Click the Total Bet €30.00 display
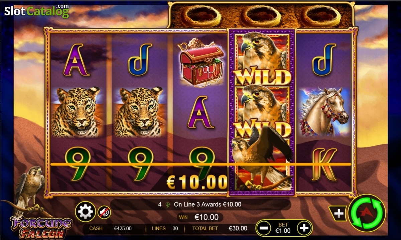Viewport: 401px width, 240px height. (x=220, y=229)
